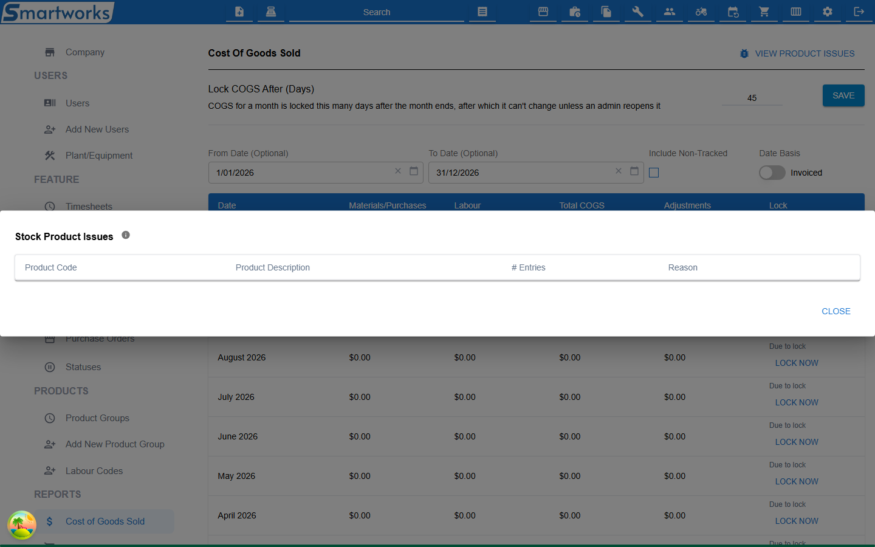Open the storefront icon in top bar

[x=543, y=12]
